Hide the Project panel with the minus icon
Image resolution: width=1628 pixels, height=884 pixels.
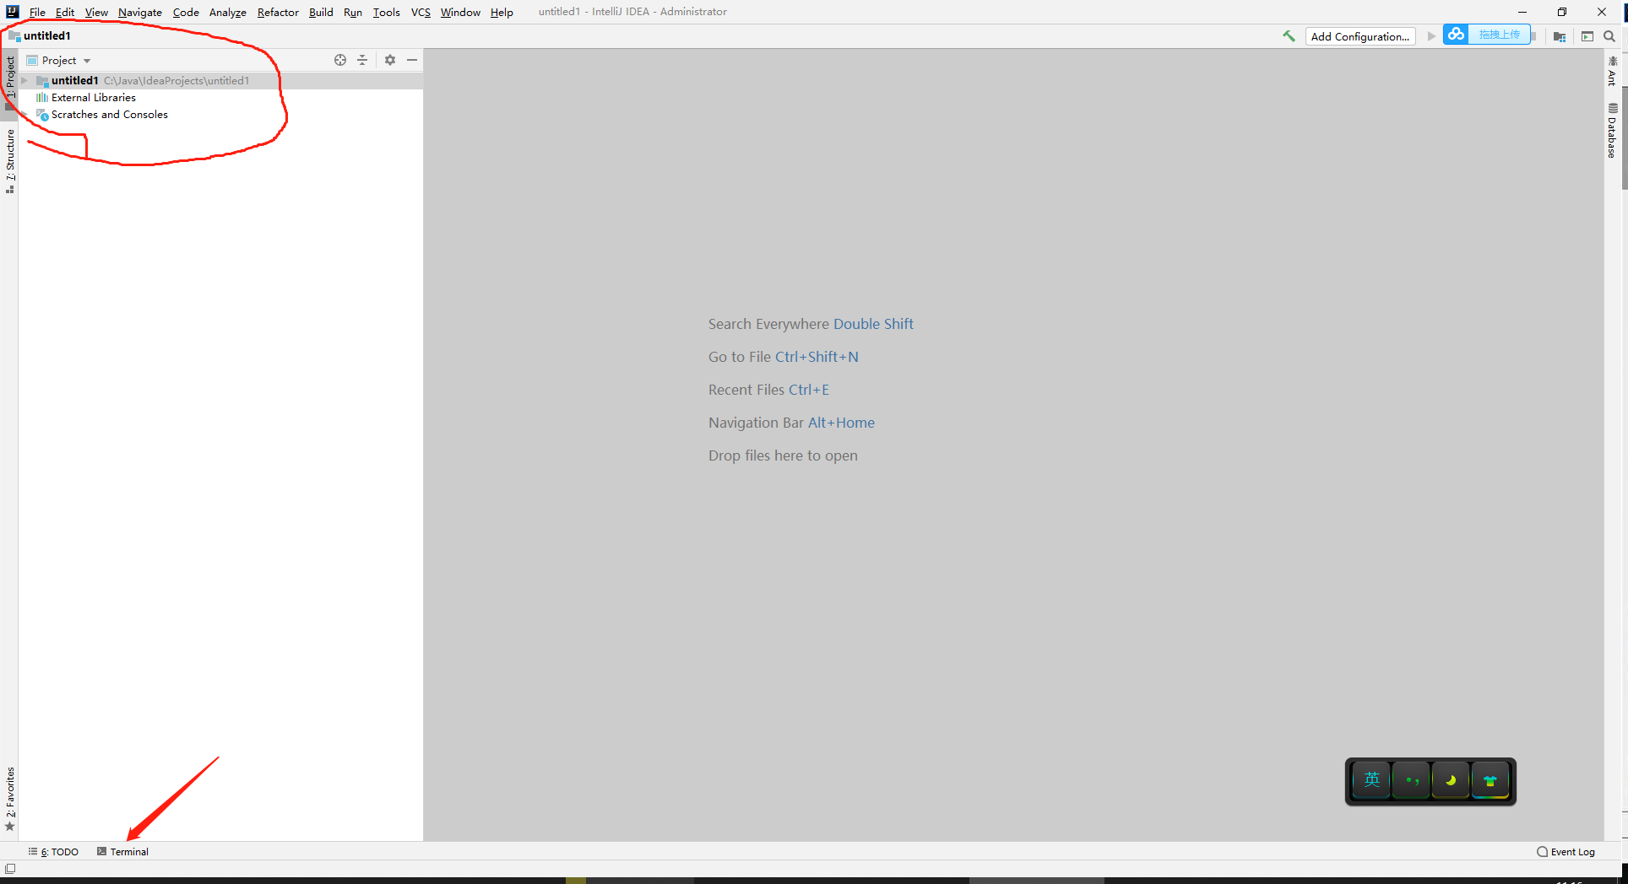point(412,60)
